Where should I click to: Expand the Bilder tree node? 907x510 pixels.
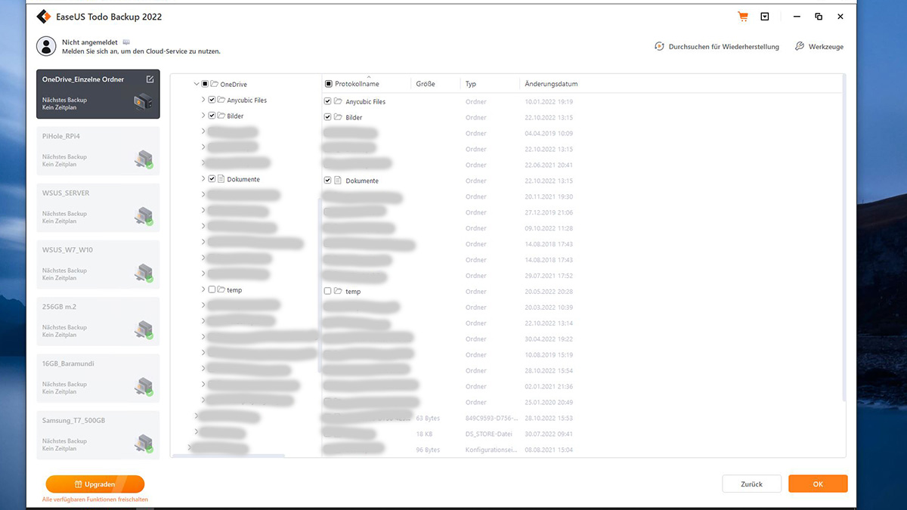tap(203, 116)
